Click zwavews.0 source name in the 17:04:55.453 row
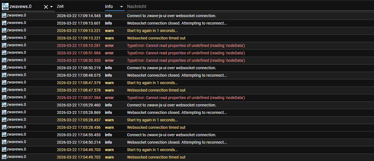The image size is (374, 161). 16,134
